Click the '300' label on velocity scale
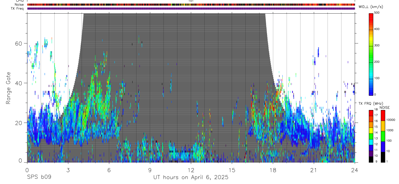The image size is (399, 184). pyautogui.click(x=377, y=45)
